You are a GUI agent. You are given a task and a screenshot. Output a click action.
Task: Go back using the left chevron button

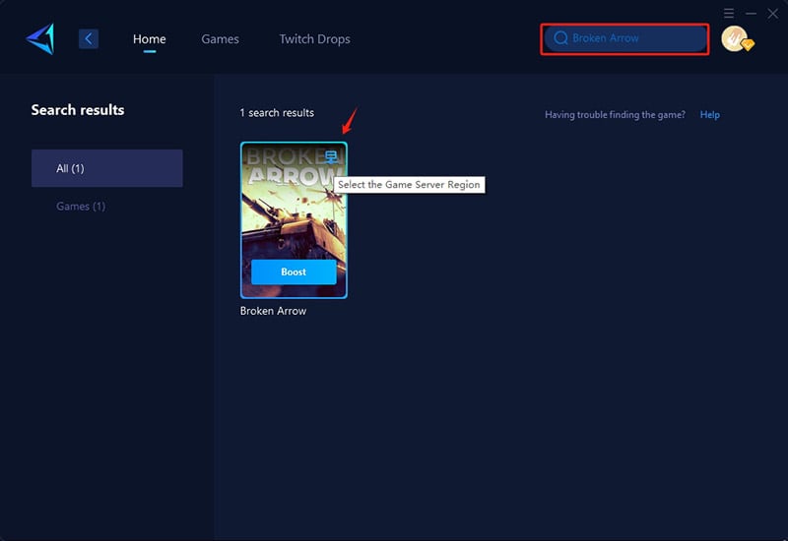89,38
